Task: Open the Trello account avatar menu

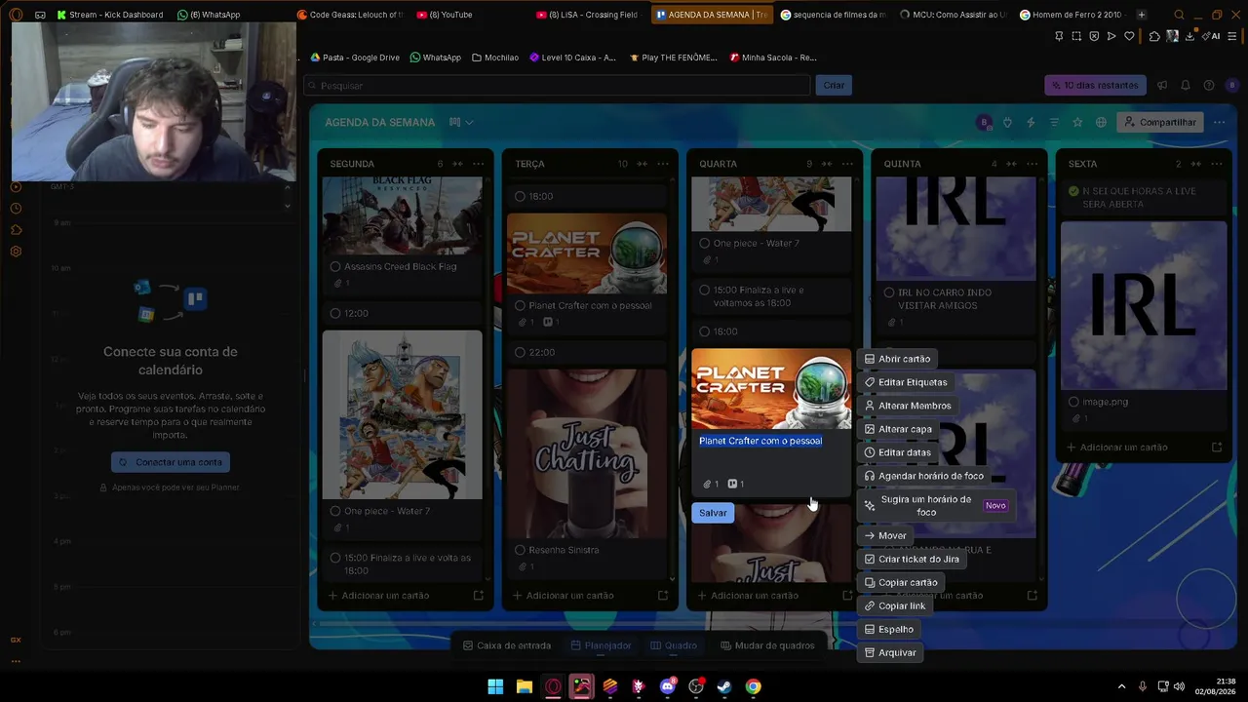Action: click(x=1232, y=85)
